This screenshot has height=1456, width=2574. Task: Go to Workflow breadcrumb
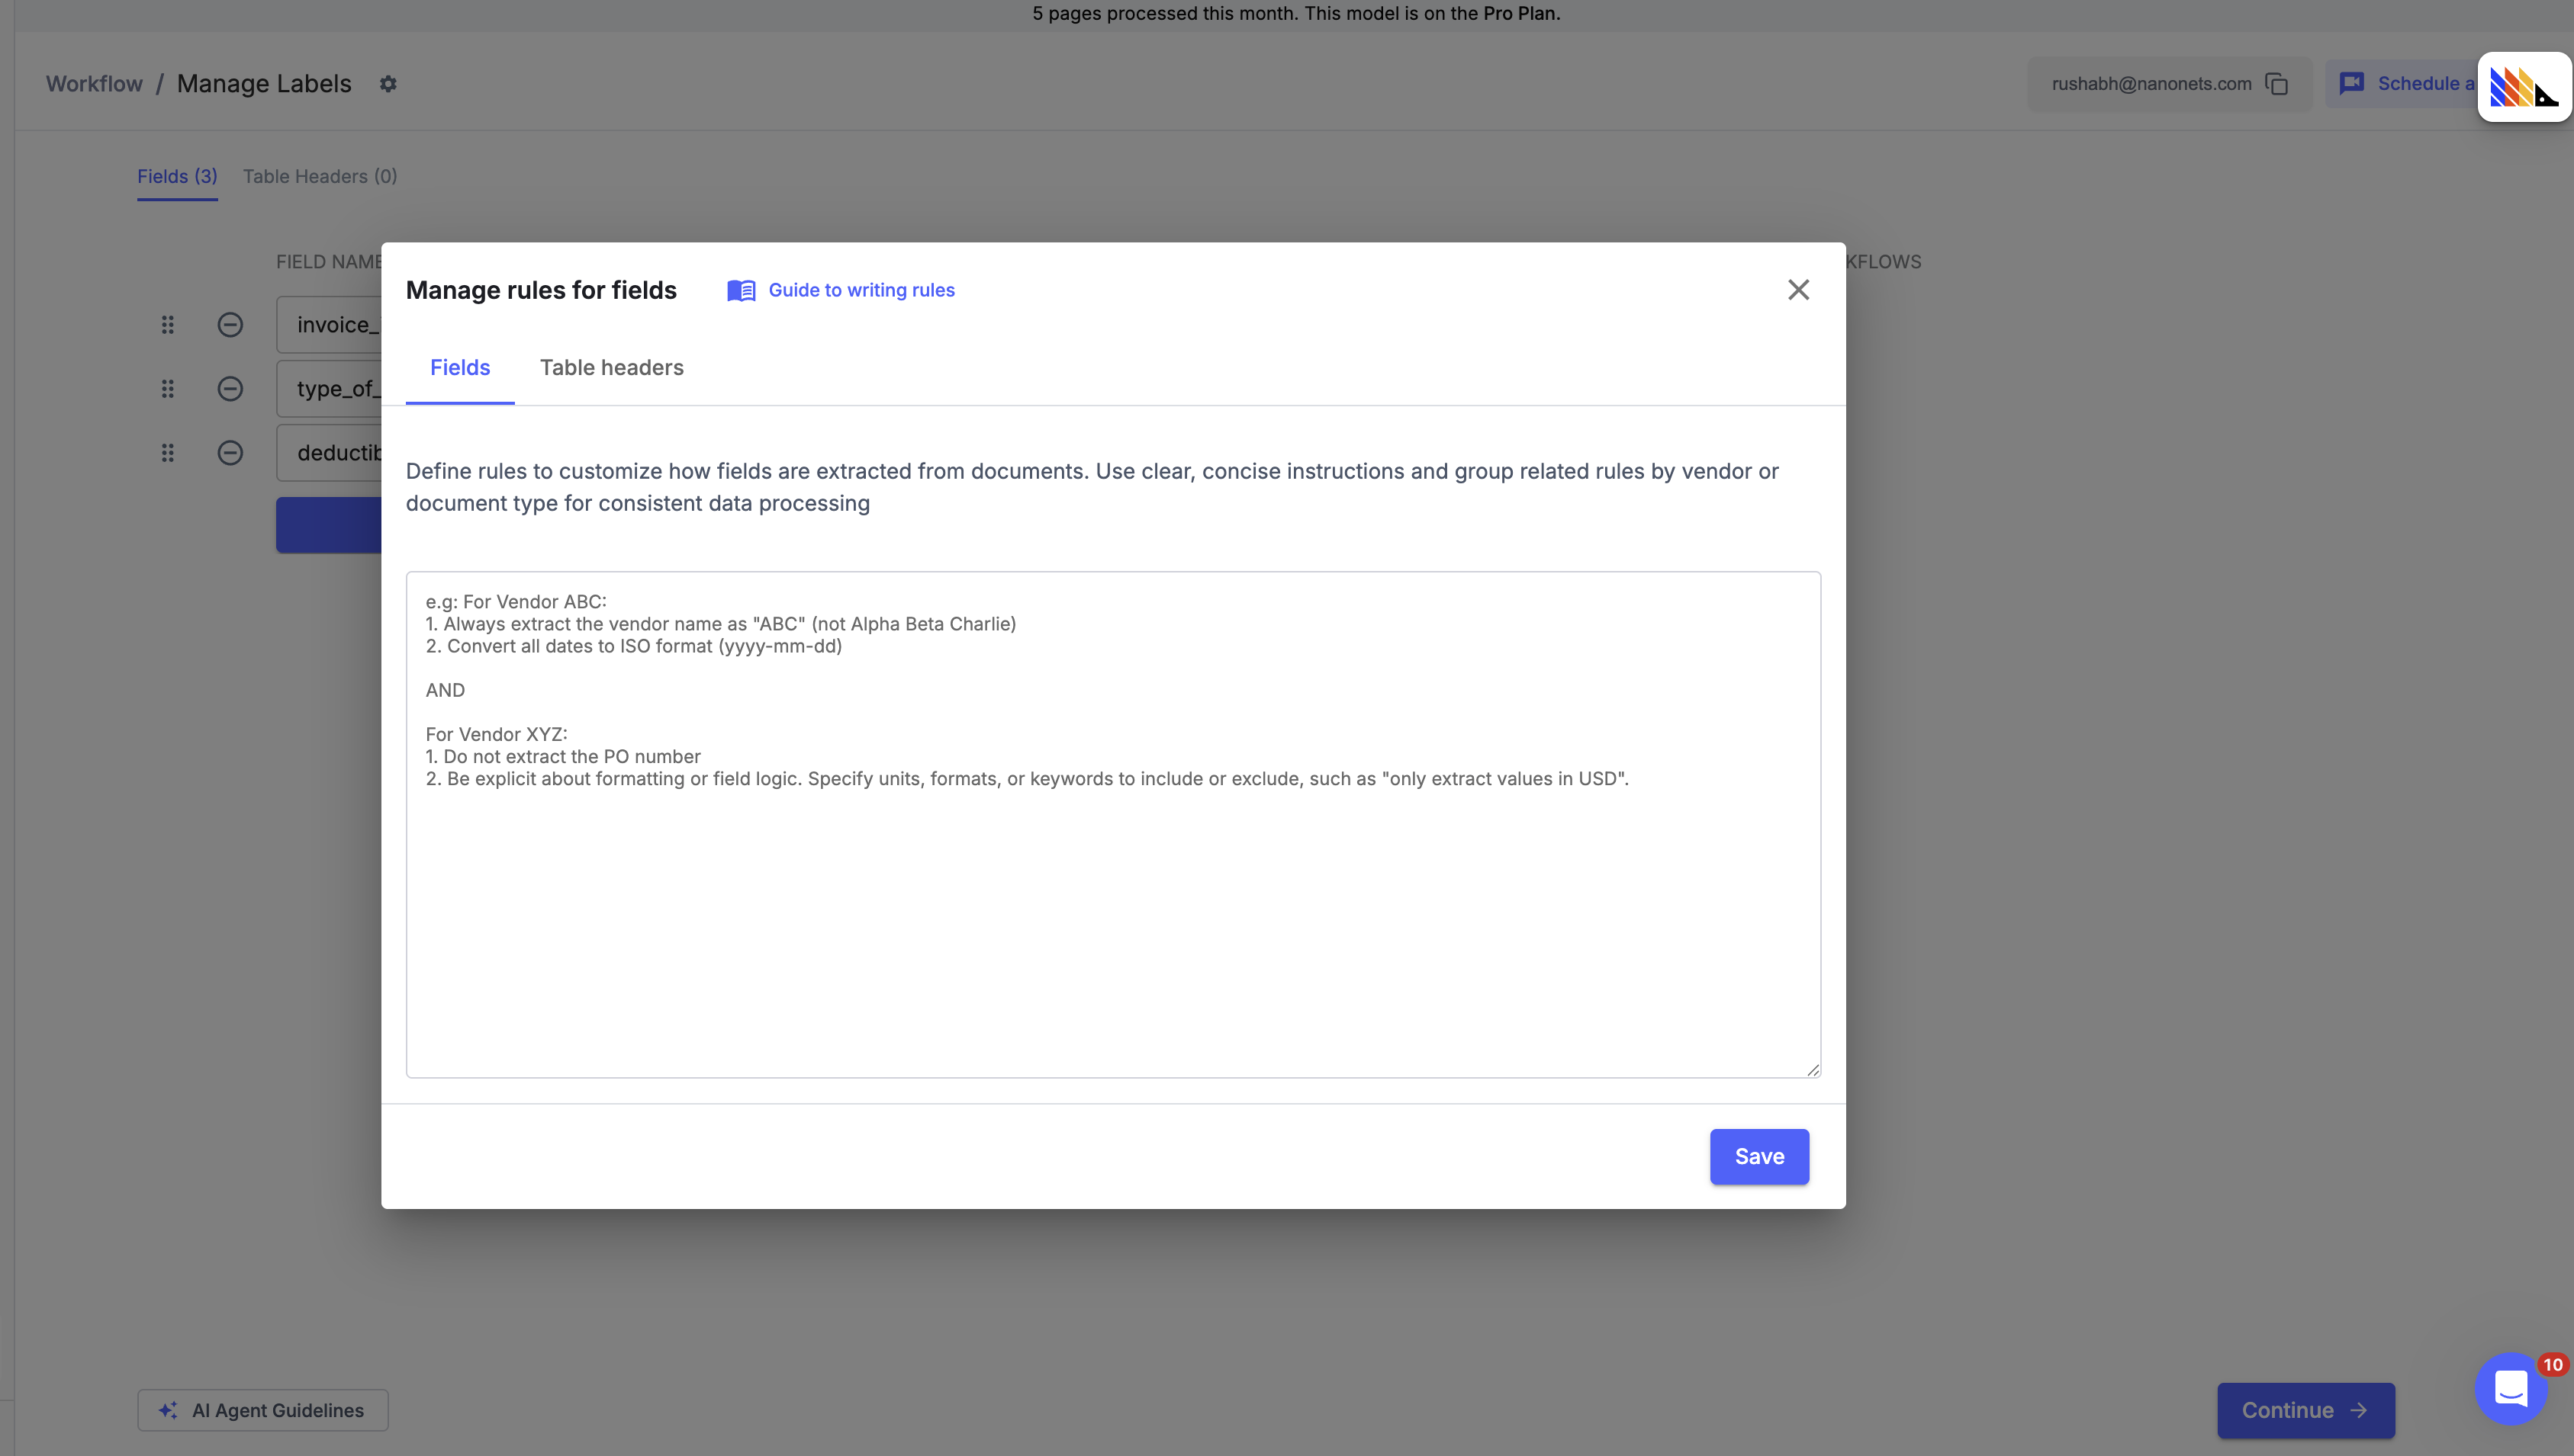[x=94, y=83]
